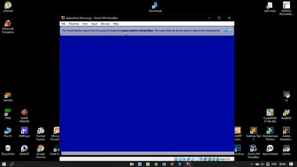The image size is (297, 167).
Task: Select the Downloads desktop shortcut
Action: coord(155,7)
